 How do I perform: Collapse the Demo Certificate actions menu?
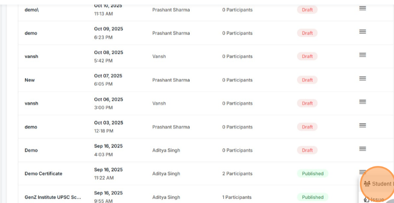coord(362,172)
